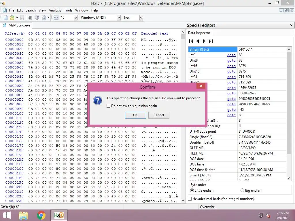Restore the MsMpEng.exe child window
Image resolution: width=295 pixels, height=221 pixels.
pos(286,10)
